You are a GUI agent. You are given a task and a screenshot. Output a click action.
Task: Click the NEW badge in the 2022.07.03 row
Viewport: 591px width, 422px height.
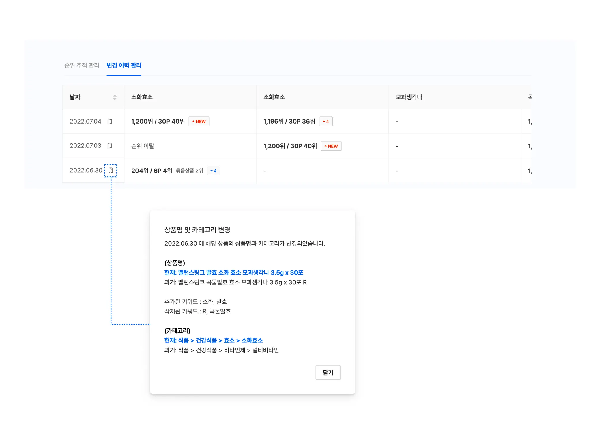(x=331, y=146)
